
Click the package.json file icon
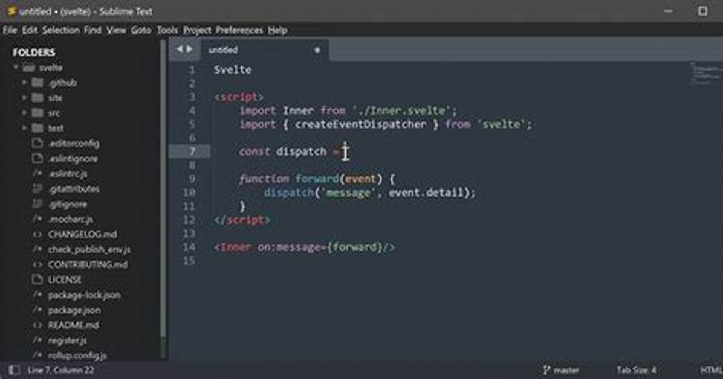[37, 310]
